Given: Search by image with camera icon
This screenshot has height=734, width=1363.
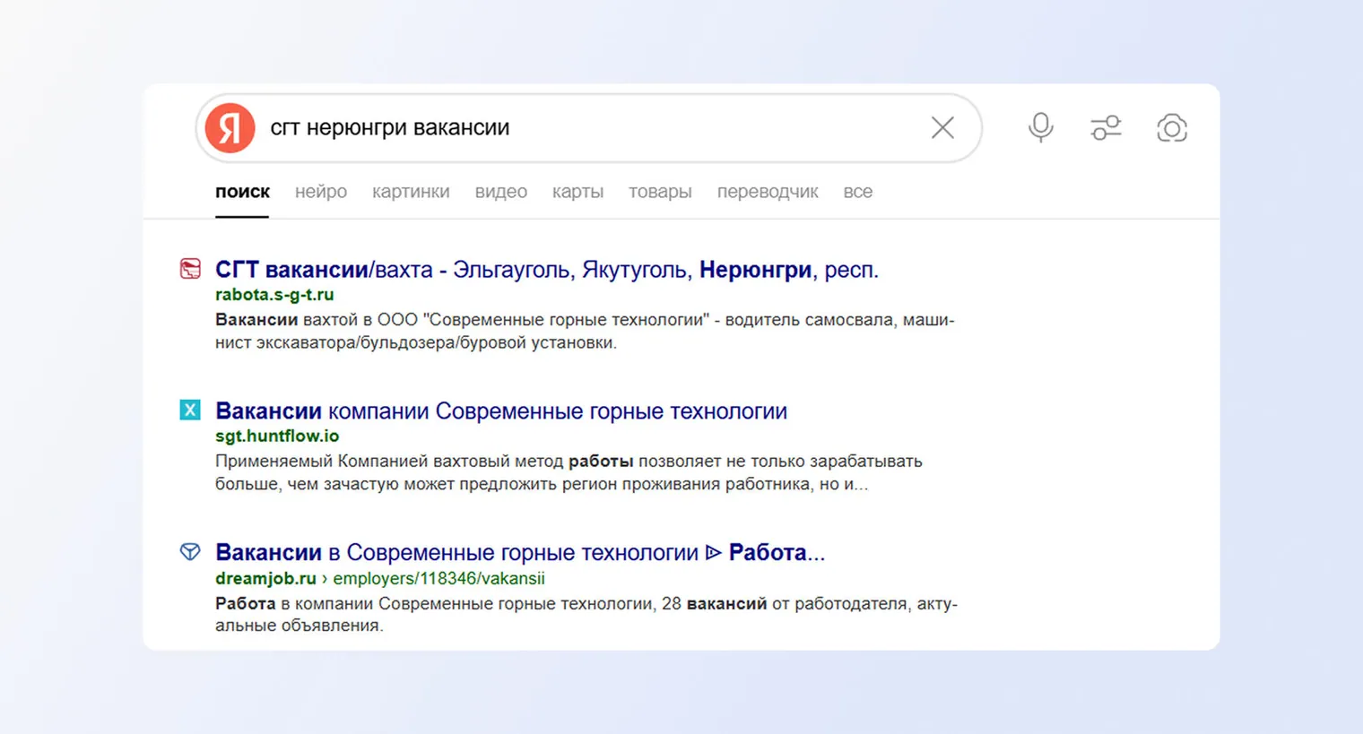Looking at the screenshot, I should pyautogui.click(x=1171, y=128).
